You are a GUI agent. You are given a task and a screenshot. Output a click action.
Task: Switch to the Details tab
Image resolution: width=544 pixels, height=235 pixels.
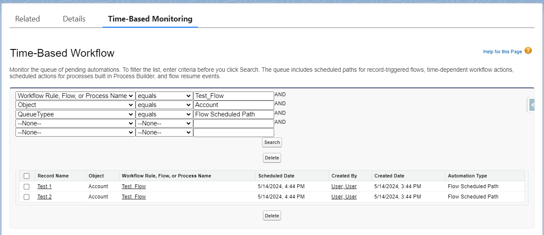pos(74,19)
